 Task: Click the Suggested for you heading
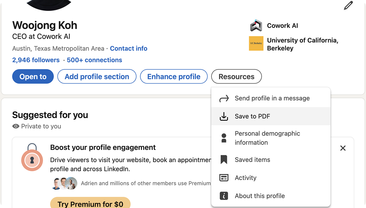(50, 115)
